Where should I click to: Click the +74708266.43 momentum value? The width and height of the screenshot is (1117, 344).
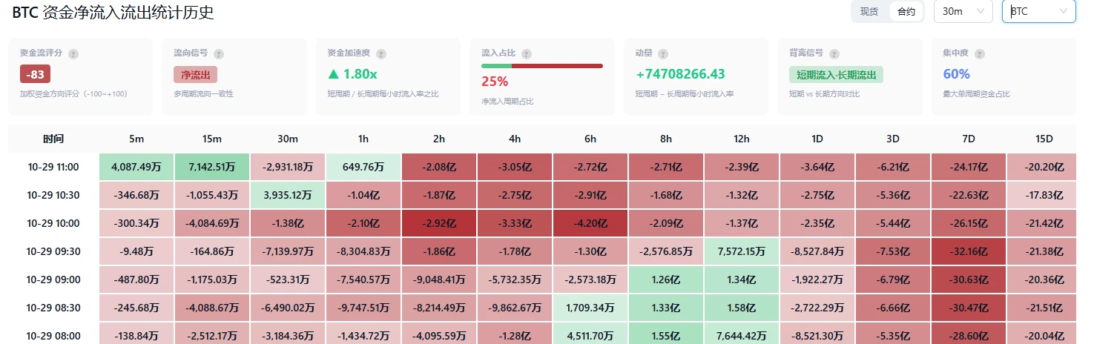(680, 74)
